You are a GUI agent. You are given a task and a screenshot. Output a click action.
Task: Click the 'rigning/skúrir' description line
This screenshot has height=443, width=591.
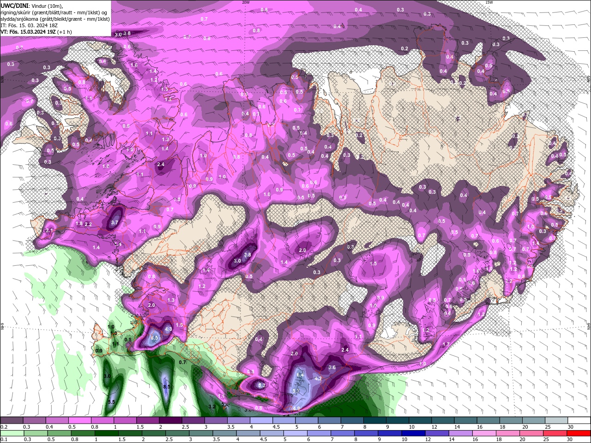point(54,12)
